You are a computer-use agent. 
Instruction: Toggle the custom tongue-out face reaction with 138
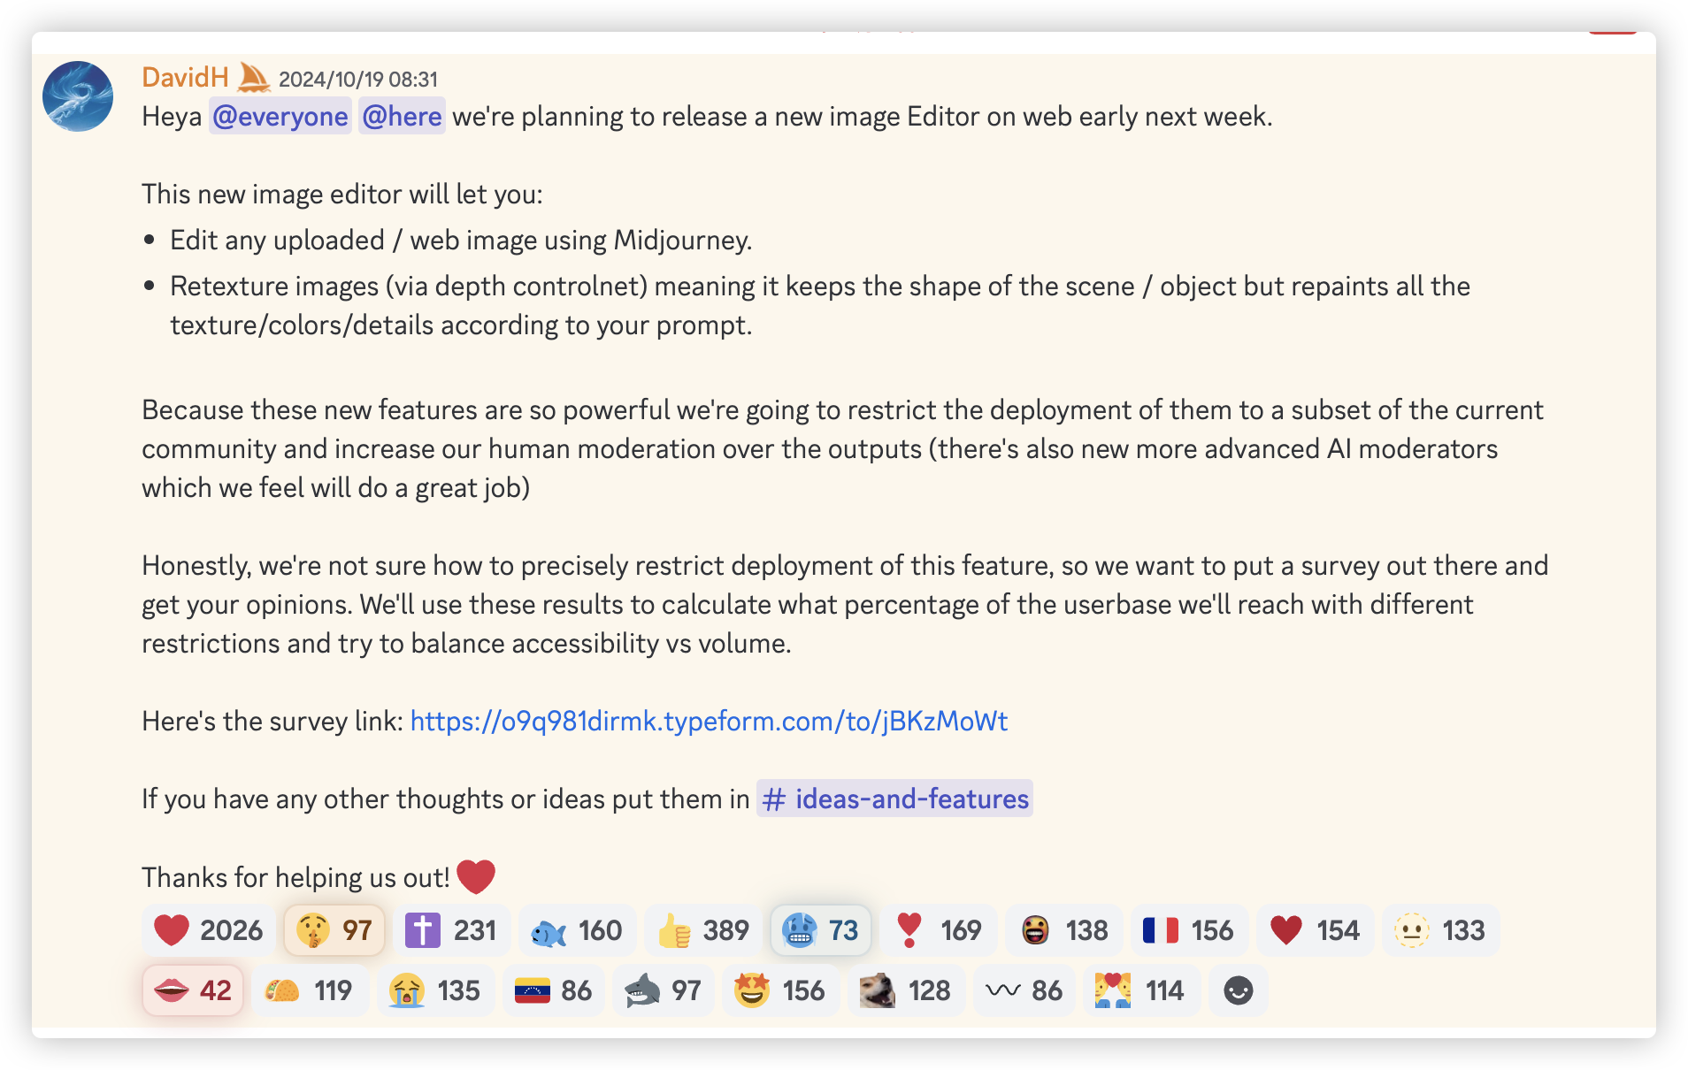[x=1064, y=930]
